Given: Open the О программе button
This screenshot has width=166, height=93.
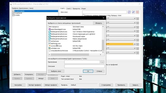Looking at the screenshot, I should click(x=106, y=85).
